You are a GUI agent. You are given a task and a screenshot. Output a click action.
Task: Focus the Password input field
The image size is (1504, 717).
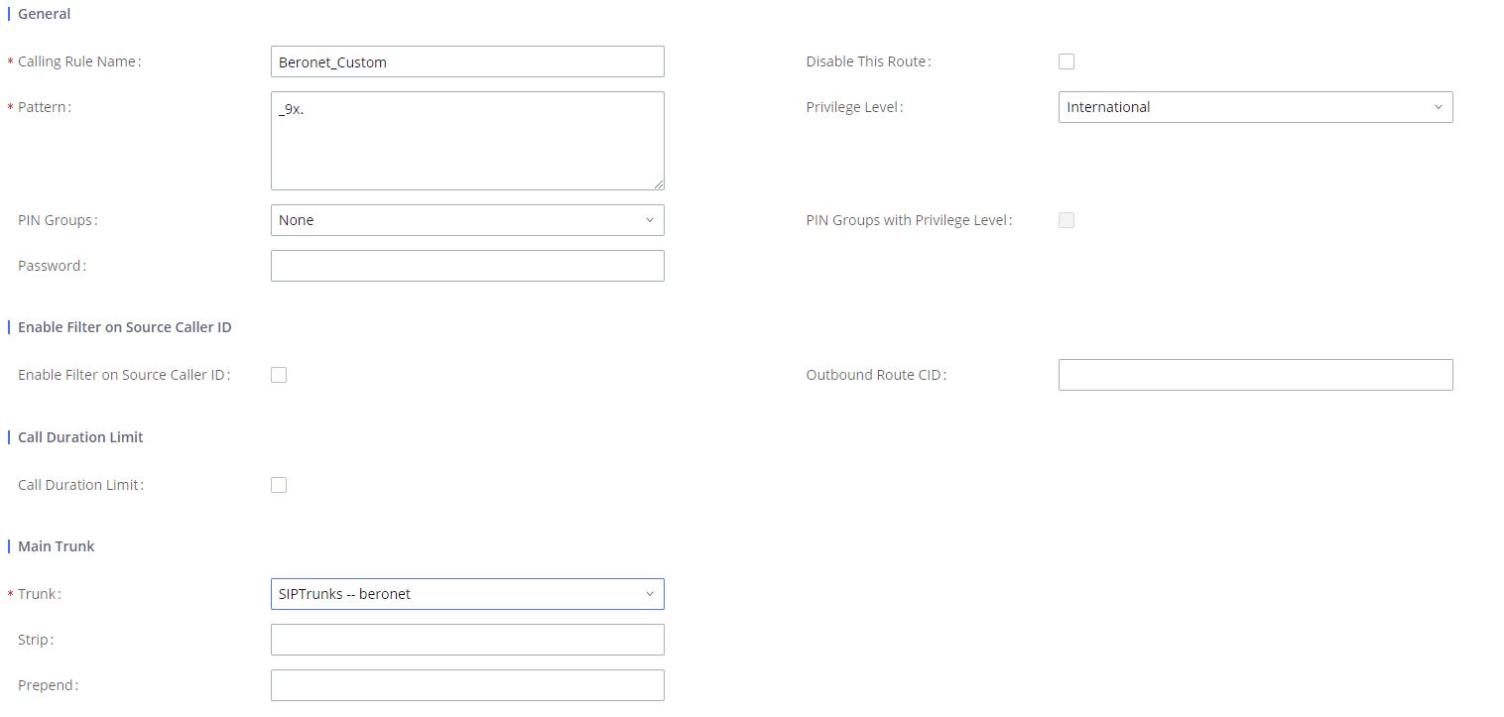[x=466, y=266]
